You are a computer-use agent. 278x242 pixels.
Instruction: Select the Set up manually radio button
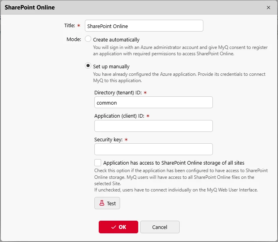88,66
